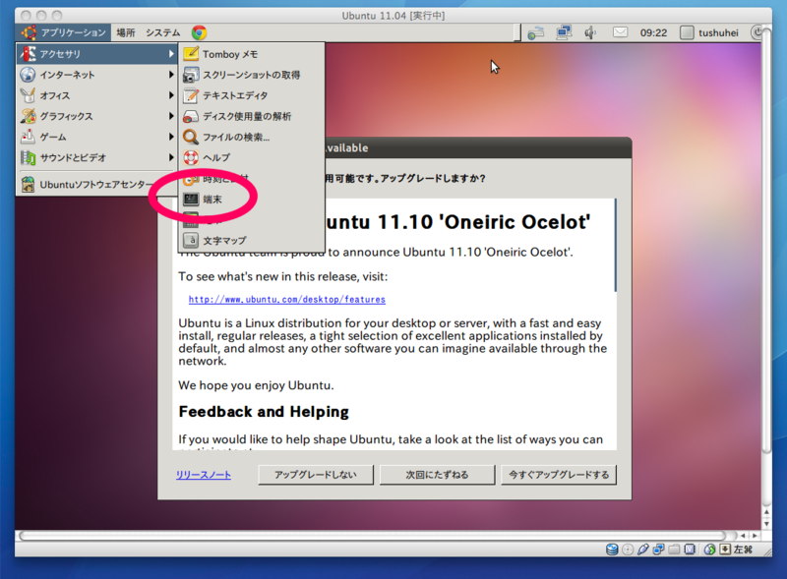Viewport: 787px width, 579px height.
Task: Open テキストエディタ
Action: pos(252,95)
